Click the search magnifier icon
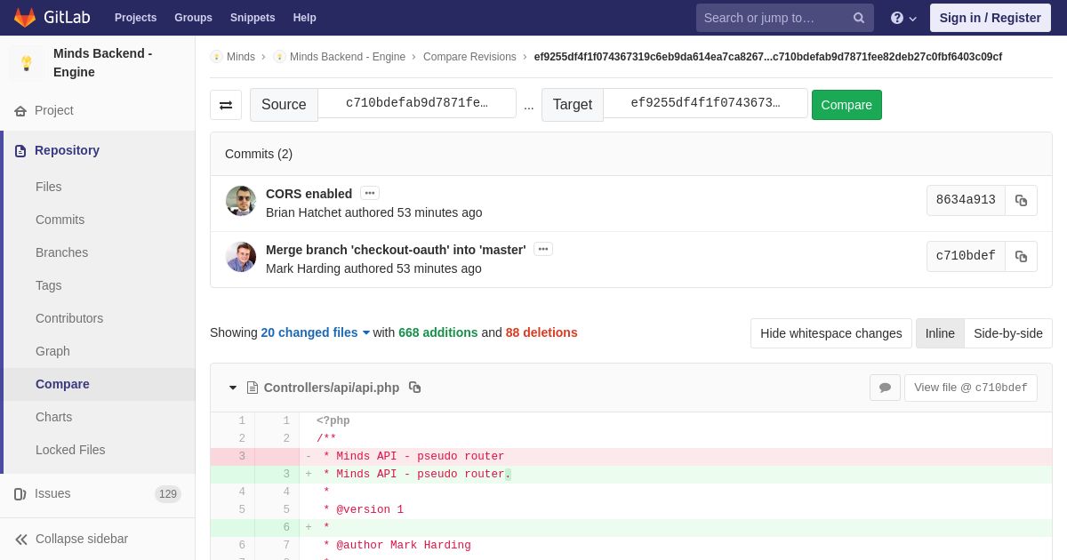 (859, 18)
